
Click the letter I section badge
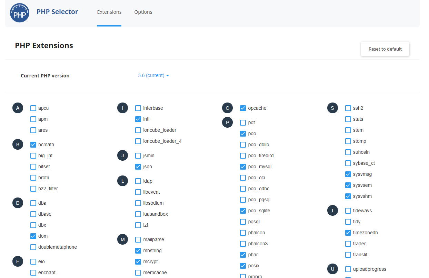[122, 108]
